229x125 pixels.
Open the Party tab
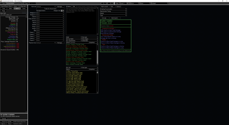point(4,11)
